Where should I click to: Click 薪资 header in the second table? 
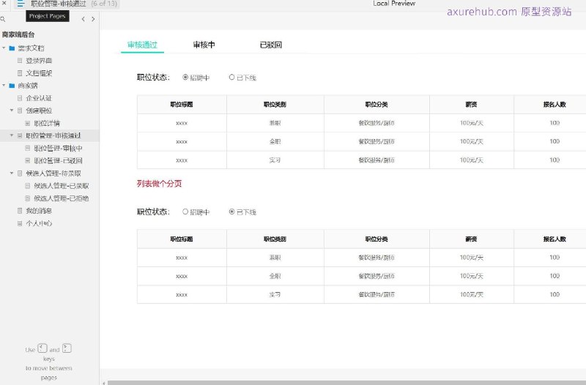pyautogui.click(x=471, y=239)
